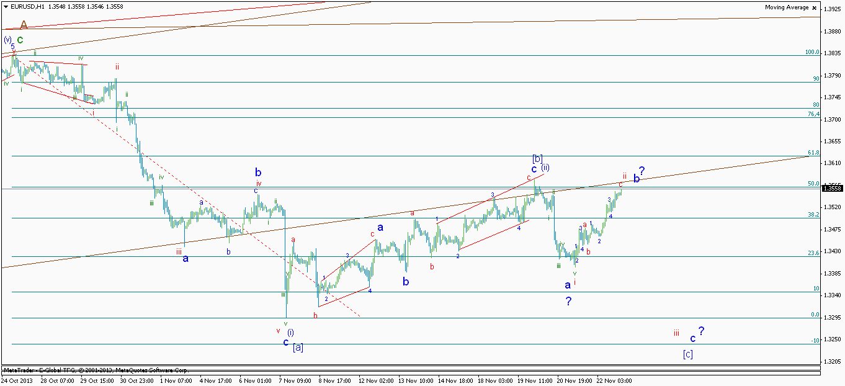Select the 24 Oct 2013 time label
Viewport: 845px width, 386px height.
16,380
